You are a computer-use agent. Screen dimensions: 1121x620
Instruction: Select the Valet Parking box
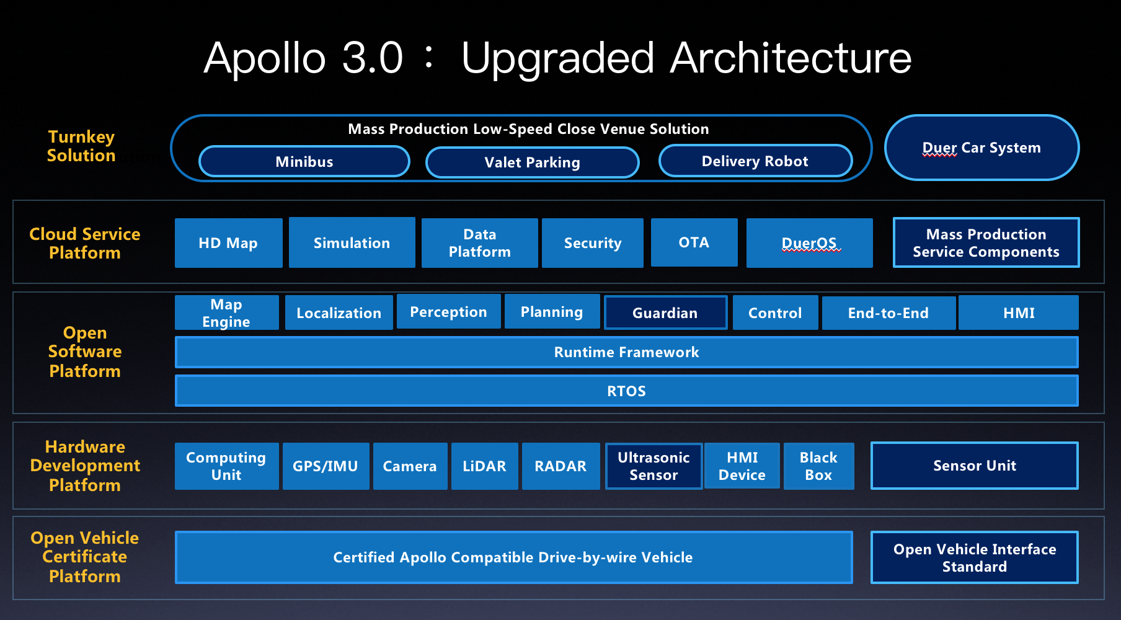(532, 162)
